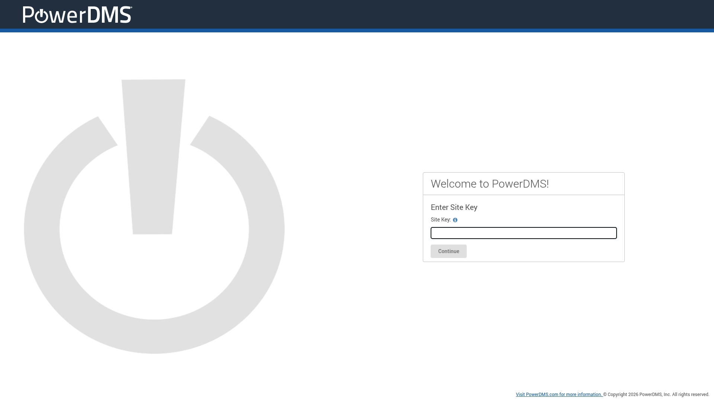Screen dimensions: 714x402
Task: Focus the Site Key input field
Action: pos(524,233)
